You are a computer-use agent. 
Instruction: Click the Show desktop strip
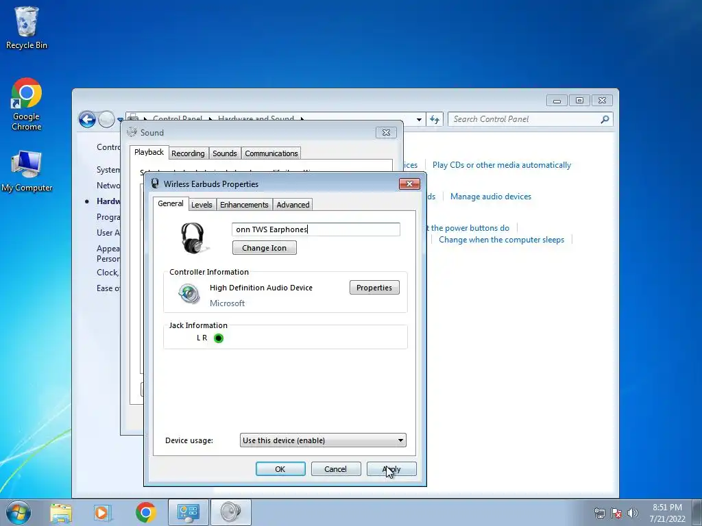697,512
